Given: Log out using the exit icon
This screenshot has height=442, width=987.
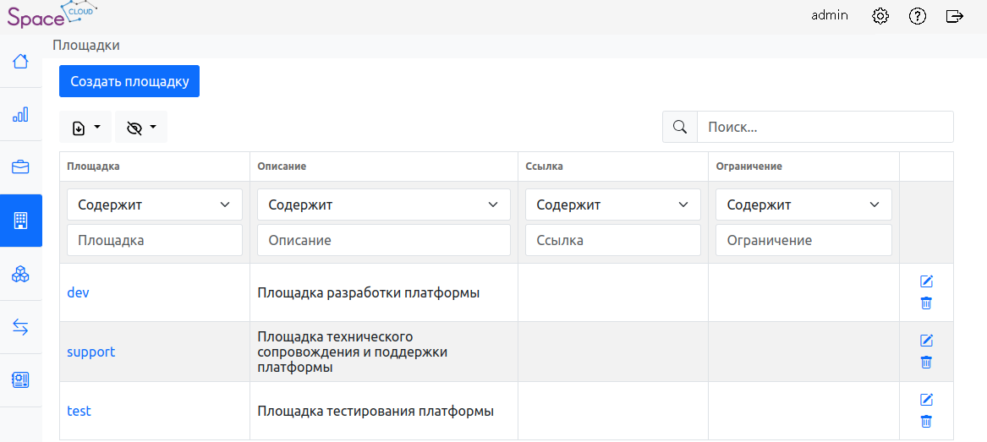Looking at the screenshot, I should point(955,16).
